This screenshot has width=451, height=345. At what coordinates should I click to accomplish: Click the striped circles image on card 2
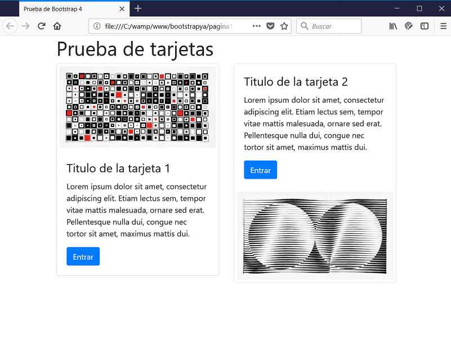click(315, 236)
